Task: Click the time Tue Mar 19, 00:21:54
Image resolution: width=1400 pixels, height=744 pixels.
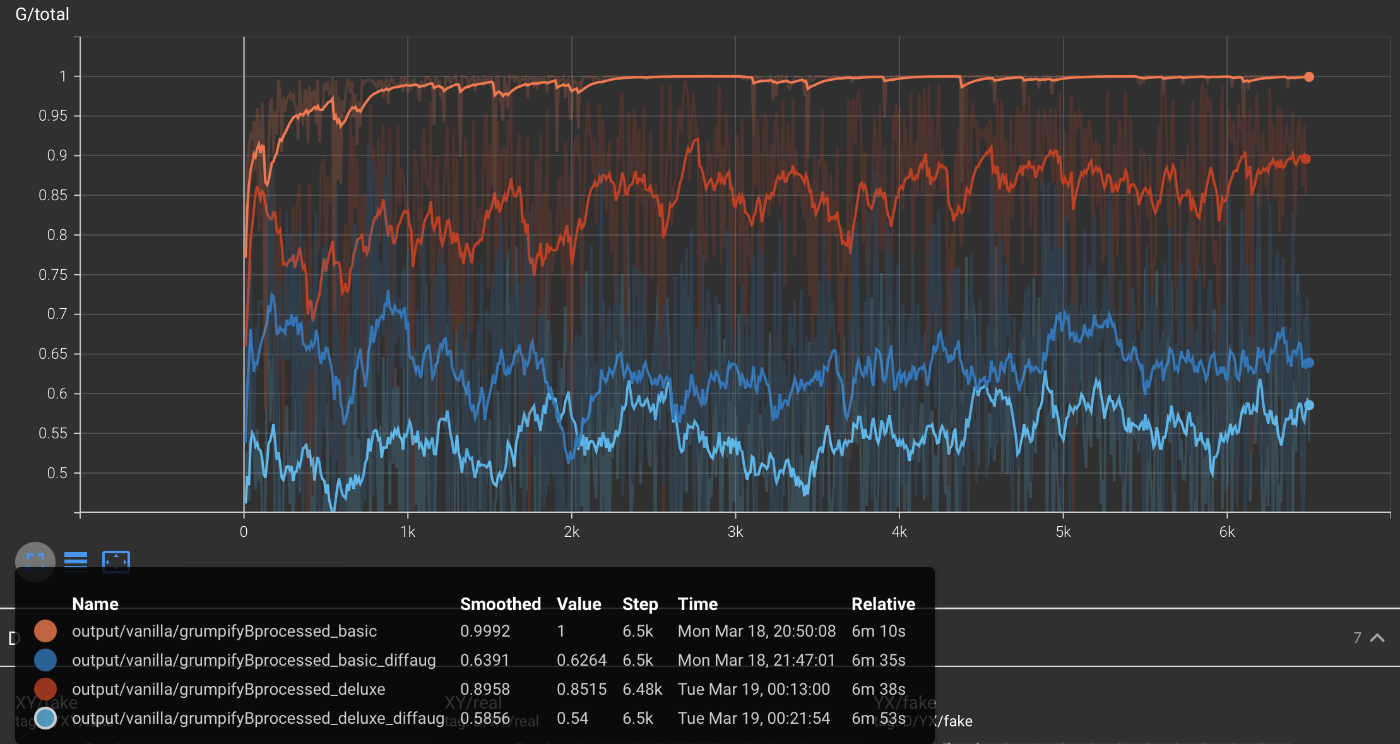Action: [x=754, y=718]
